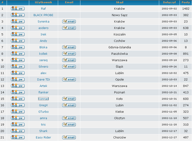
Task: Sort by Użytkownik column header
Action: tap(43, 2)
